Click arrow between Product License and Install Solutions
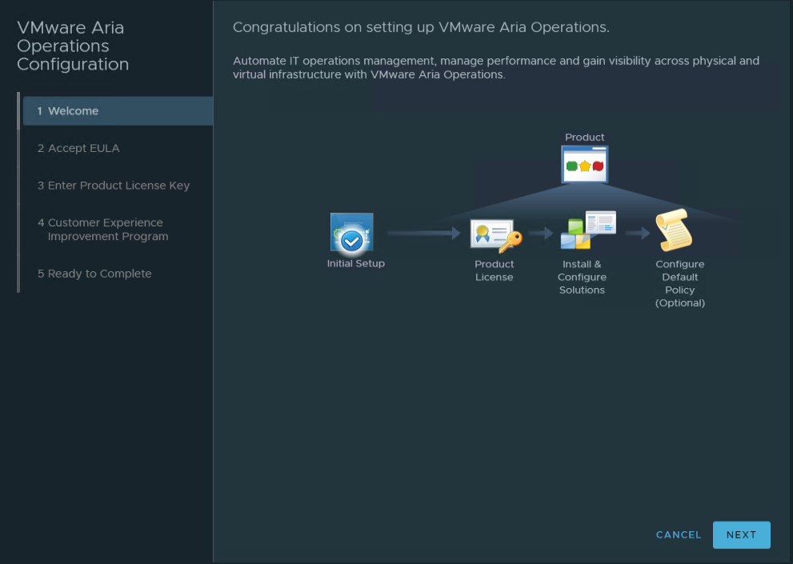The height and width of the screenshot is (564, 793). (x=541, y=233)
